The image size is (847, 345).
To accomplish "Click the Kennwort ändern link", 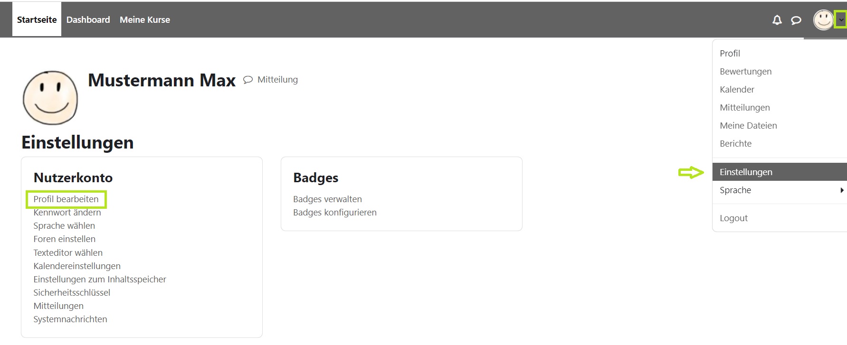I will coord(67,213).
